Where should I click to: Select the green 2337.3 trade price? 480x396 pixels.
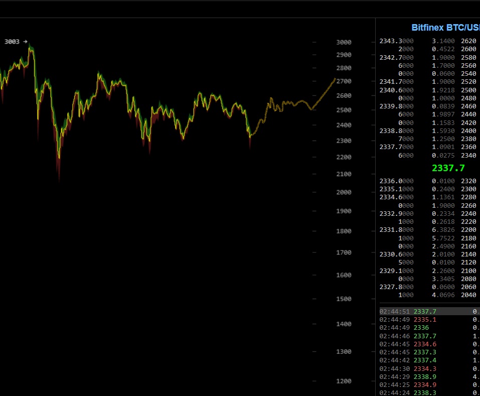tap(425, 352)
